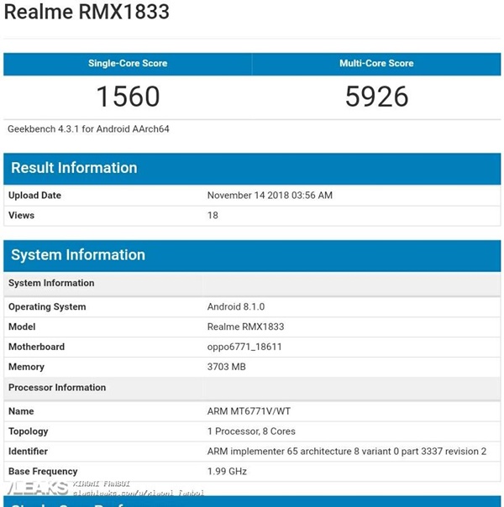Click the '1.99 GHz' frequency value
Viewport: 504px width, 507px height.
coord(227,472)
